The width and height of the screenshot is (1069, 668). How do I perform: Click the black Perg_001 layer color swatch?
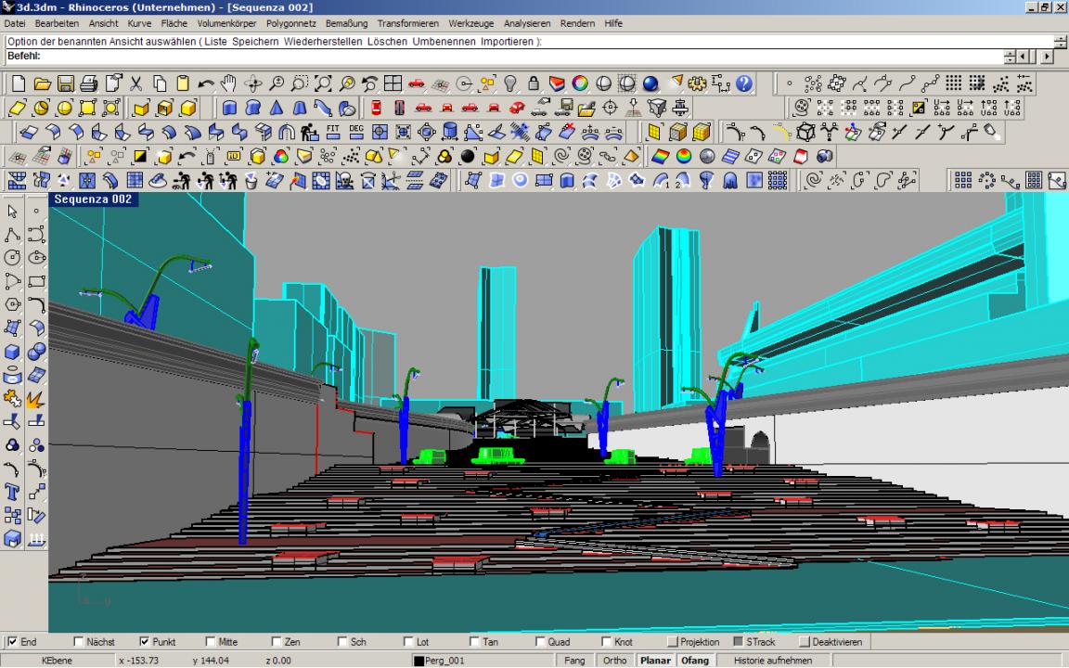coord(419,661)
